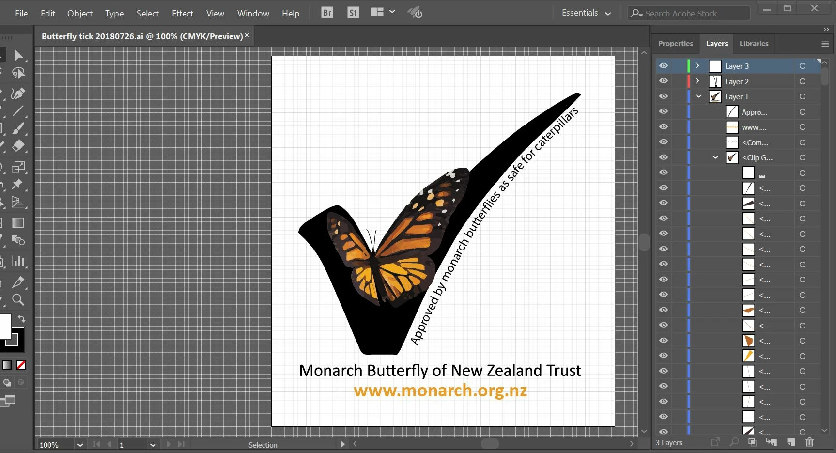Screen dimensions: 836x453
Task: Open the zoom level dropdown at 100%
Action: click(80, 444)
